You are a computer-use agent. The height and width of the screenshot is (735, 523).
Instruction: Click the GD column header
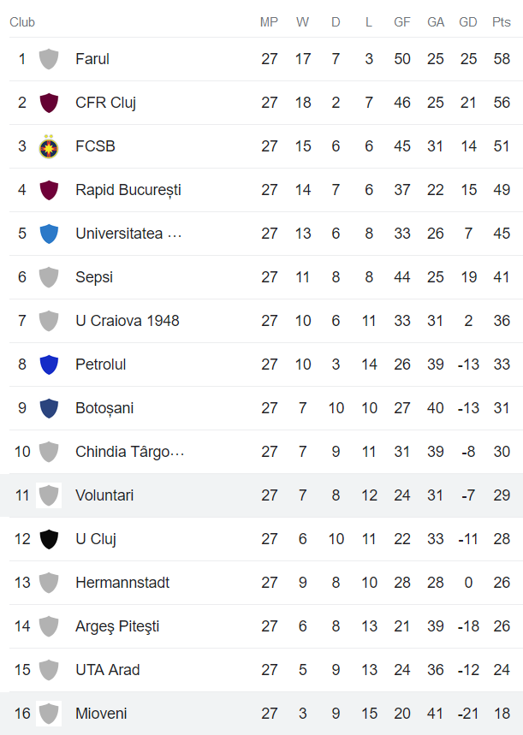[x=468, y=22]
